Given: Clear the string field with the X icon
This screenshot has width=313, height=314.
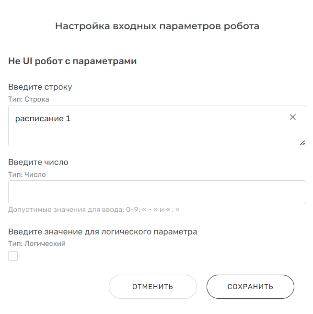Looking at the screenshot, I should 293,117.
